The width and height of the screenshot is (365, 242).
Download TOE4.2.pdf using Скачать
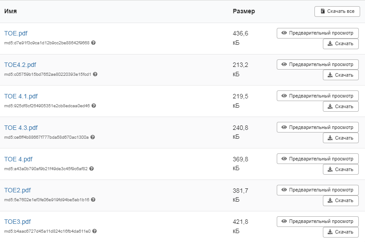pyautogui.click(x=340, y=75)
